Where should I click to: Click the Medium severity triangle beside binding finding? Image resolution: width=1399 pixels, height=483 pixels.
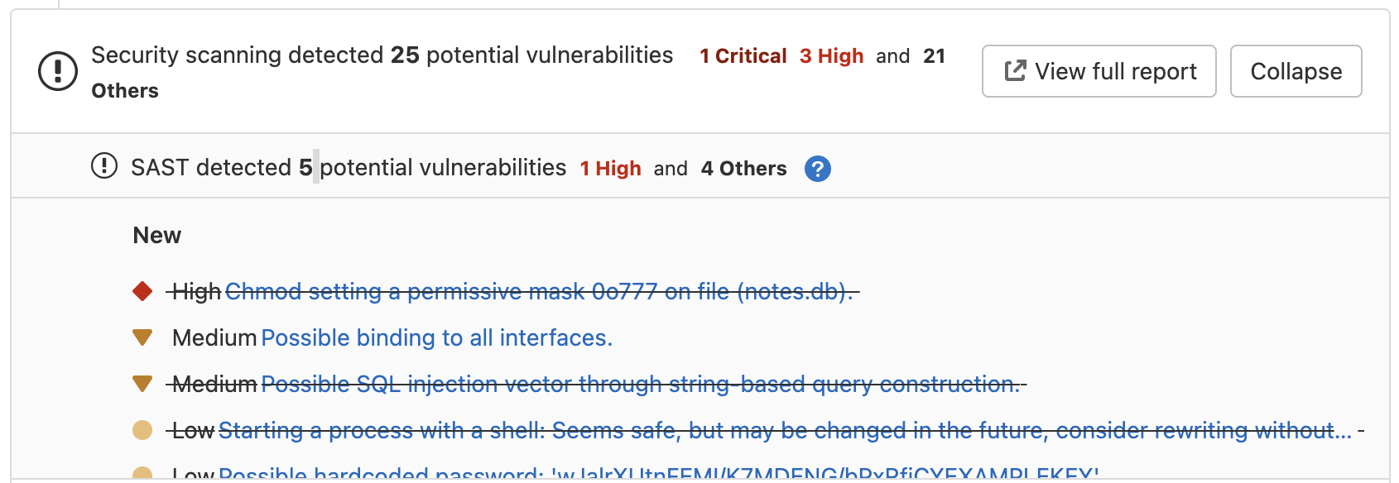141,337
